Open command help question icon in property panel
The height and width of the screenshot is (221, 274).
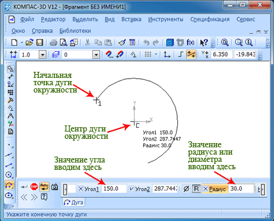(x=44, y=197)
